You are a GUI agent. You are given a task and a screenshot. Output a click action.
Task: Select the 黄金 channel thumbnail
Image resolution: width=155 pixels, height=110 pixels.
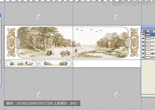pos(148,54)
